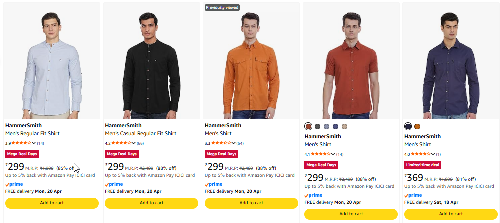Screen dimensions: 500x223
Task: Click the Prime logo under the orange shirt
Action: tap(213, 184)
